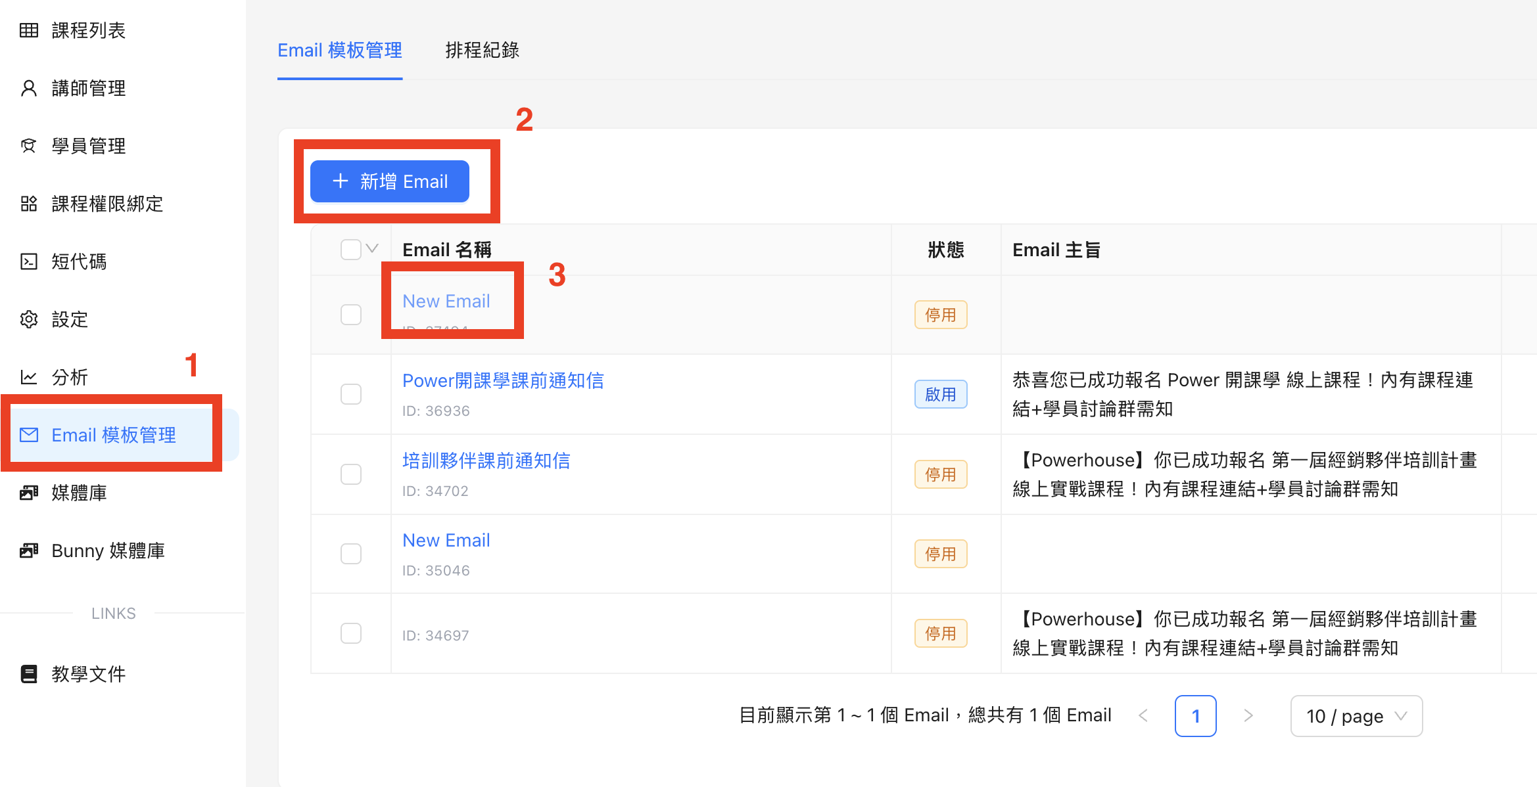Click page number 1 in pagination

tap(1196, 716)
